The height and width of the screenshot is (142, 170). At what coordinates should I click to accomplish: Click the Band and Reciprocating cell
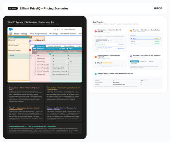pos(60,74)
